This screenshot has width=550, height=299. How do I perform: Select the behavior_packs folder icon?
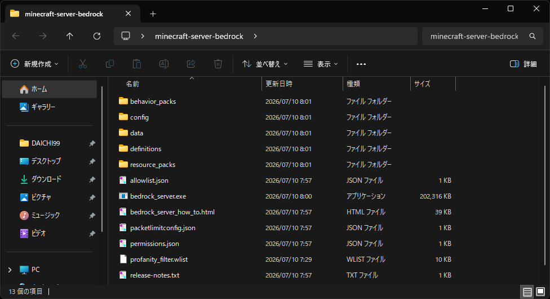pyautogui.click(x=123, y=101)
